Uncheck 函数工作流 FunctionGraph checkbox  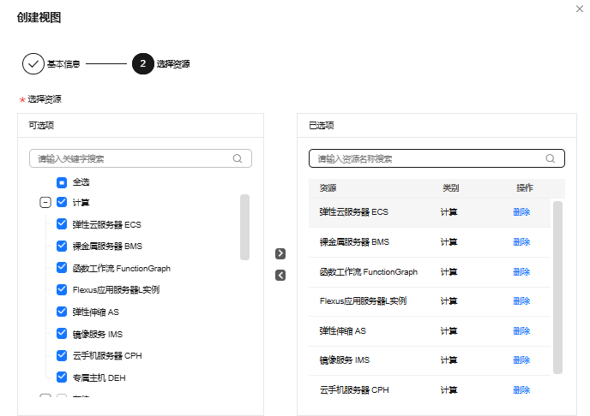point(62,268)
